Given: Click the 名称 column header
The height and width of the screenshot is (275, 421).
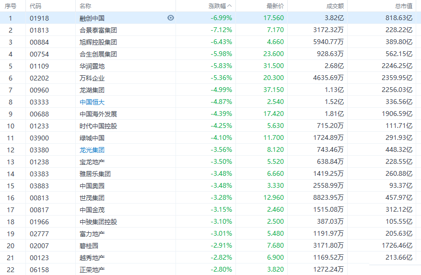Looking at the screenshot, I should 85,6.
